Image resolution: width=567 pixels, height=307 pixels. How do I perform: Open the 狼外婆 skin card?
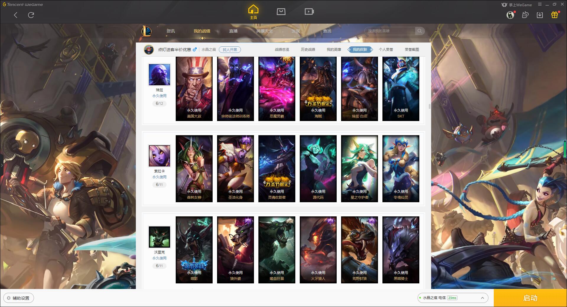point(235,250)
